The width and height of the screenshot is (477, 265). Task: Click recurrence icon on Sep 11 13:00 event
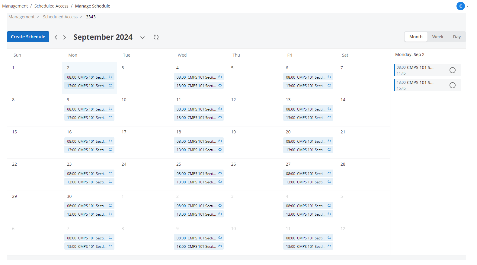tap(220, 117)
